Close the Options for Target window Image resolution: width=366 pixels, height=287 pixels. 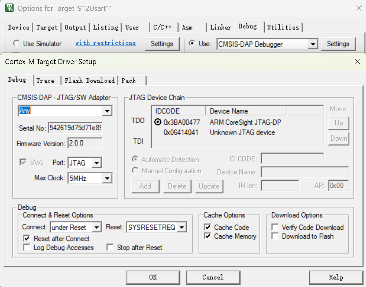(359, 8)
